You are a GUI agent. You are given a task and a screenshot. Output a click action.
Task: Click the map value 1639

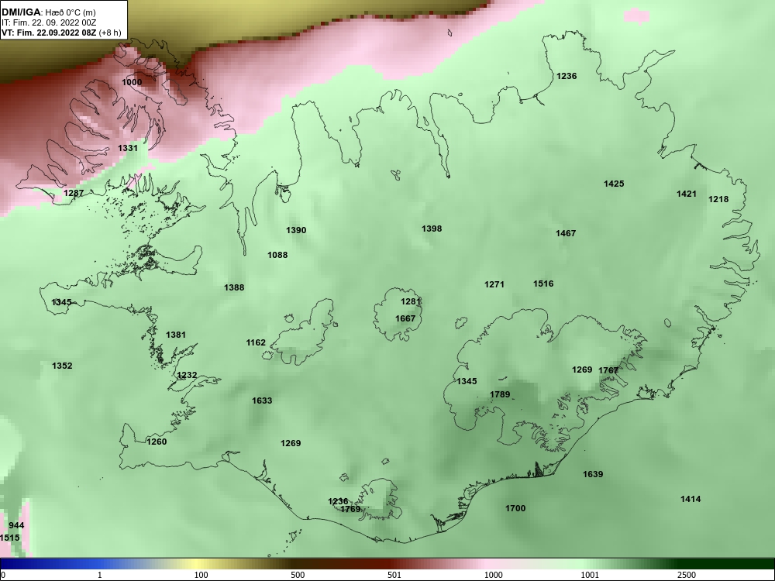click(x=593, y=474)
